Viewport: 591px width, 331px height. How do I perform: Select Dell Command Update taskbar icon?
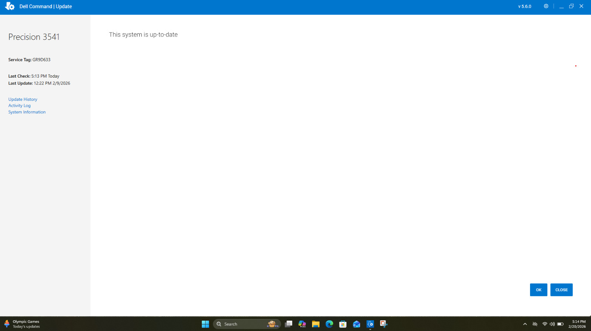point(370,324)
